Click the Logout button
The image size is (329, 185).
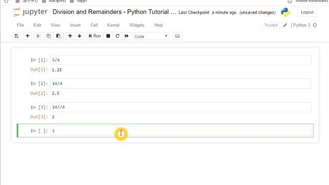(307, 12)
